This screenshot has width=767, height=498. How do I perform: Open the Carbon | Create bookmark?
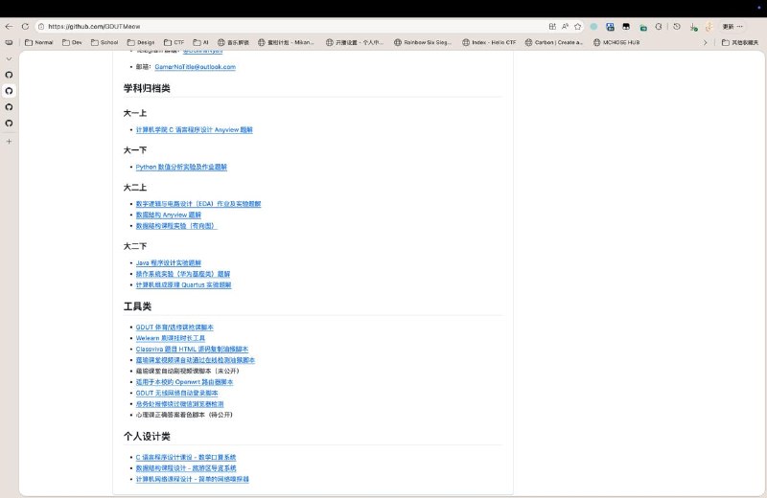point(554,42)
